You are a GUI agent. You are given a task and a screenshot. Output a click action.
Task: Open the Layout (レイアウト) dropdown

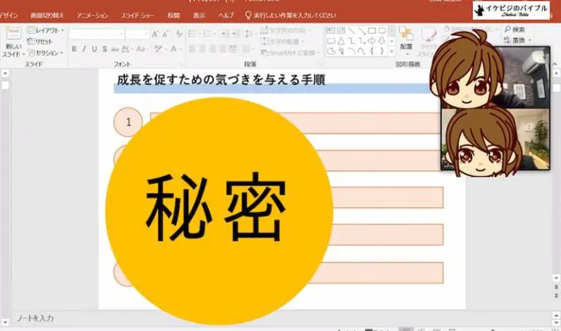[45, 31]
